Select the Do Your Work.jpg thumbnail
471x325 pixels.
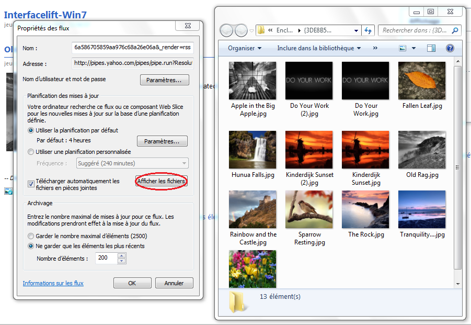pos(365,81)
